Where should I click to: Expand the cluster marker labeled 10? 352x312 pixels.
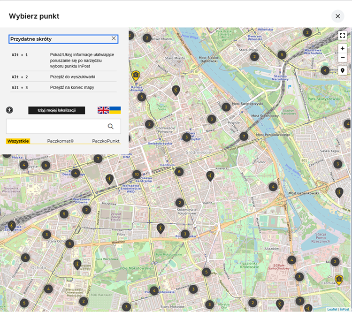tap(137, 174)
